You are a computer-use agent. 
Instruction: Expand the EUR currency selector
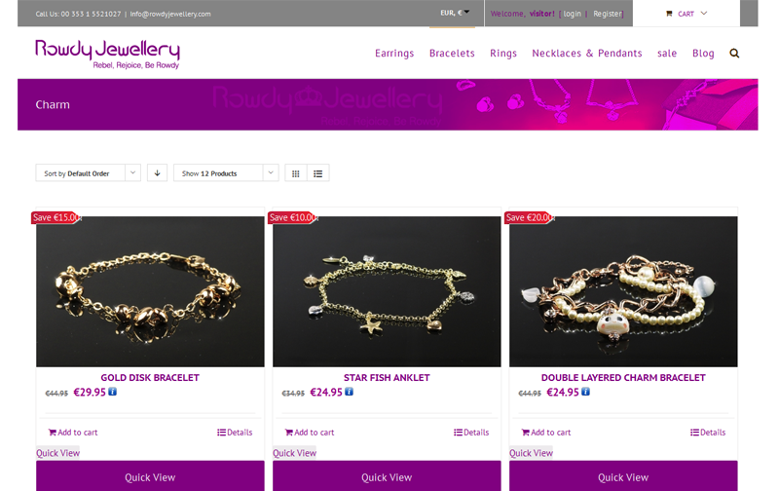455,13
